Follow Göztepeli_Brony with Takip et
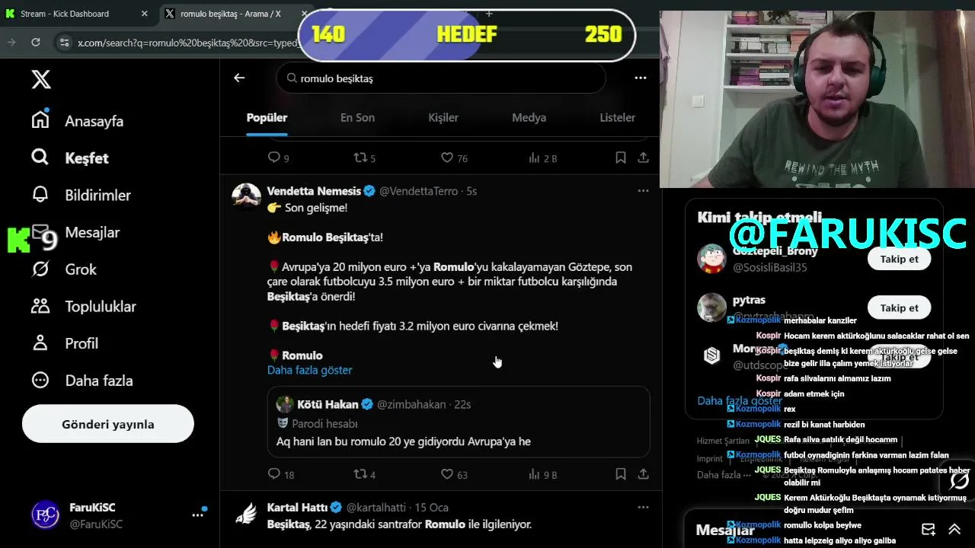 [899, 259]
